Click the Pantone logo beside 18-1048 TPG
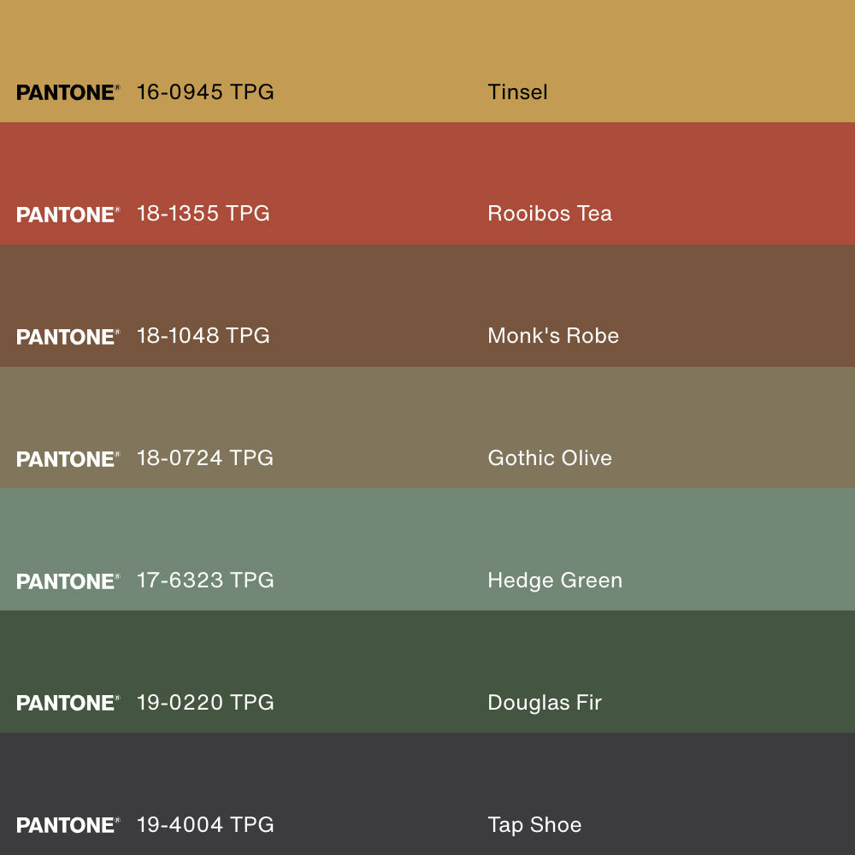The width and height of the screenshot is (855, 855). coord(68,336)
